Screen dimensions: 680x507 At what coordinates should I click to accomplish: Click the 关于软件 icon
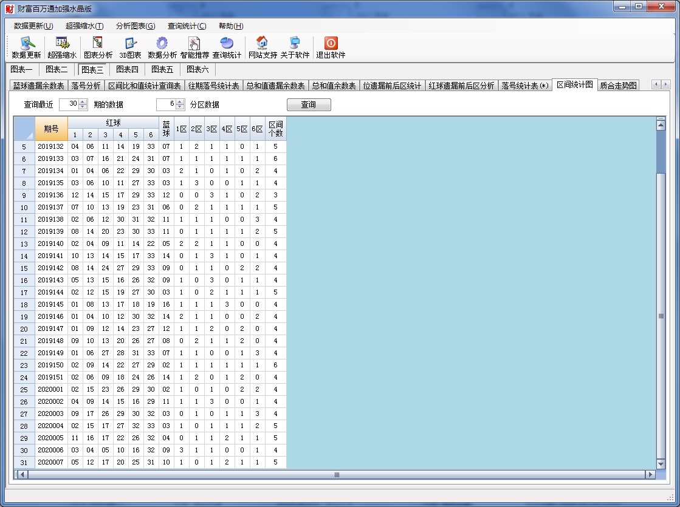tap(295, 47)
